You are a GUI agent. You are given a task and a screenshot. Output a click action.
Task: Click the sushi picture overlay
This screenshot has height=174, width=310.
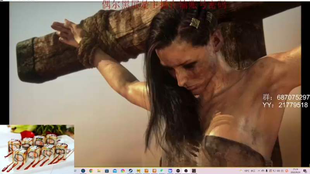[x=37, y=149]
